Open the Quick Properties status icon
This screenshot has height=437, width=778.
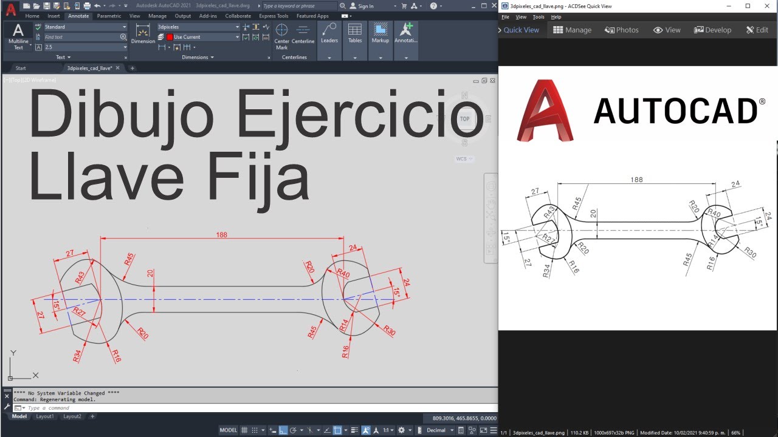pyautogui.click(x=461, y=430)
